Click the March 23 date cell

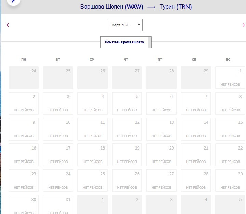[x=24, y=180]
